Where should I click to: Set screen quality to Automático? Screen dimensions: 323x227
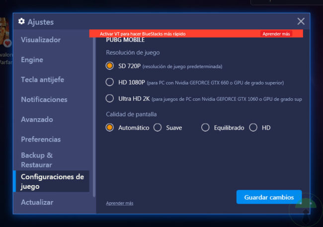110,128
